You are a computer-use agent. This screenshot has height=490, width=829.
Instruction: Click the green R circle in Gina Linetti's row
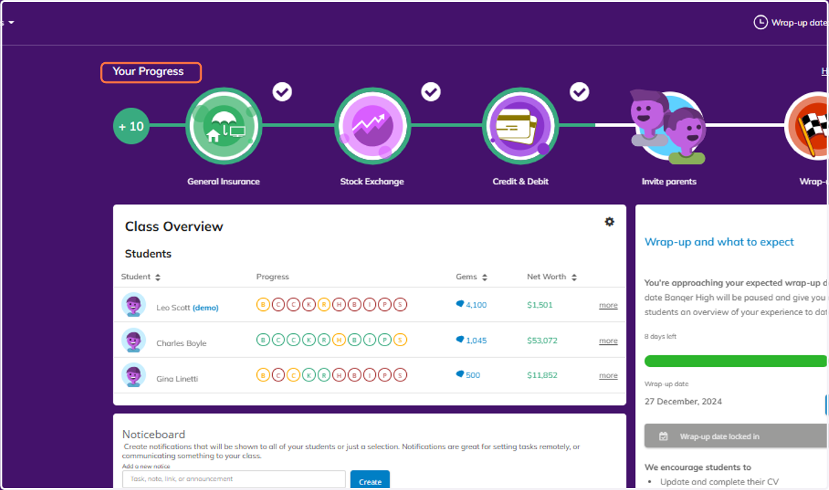pos(324,375)
